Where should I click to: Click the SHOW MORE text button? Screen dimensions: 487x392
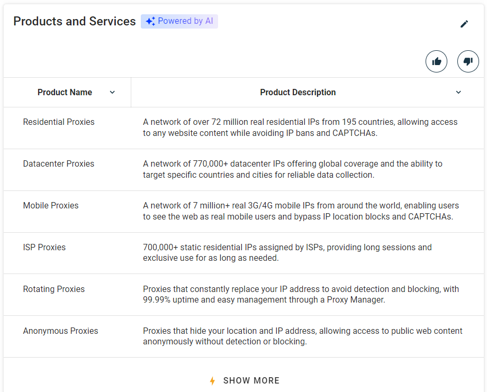[251, 380]
